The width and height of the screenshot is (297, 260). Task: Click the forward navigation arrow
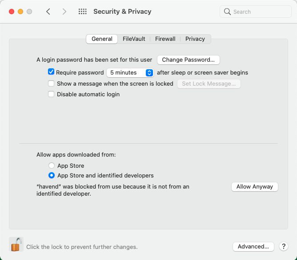click(x=64, y=12)
